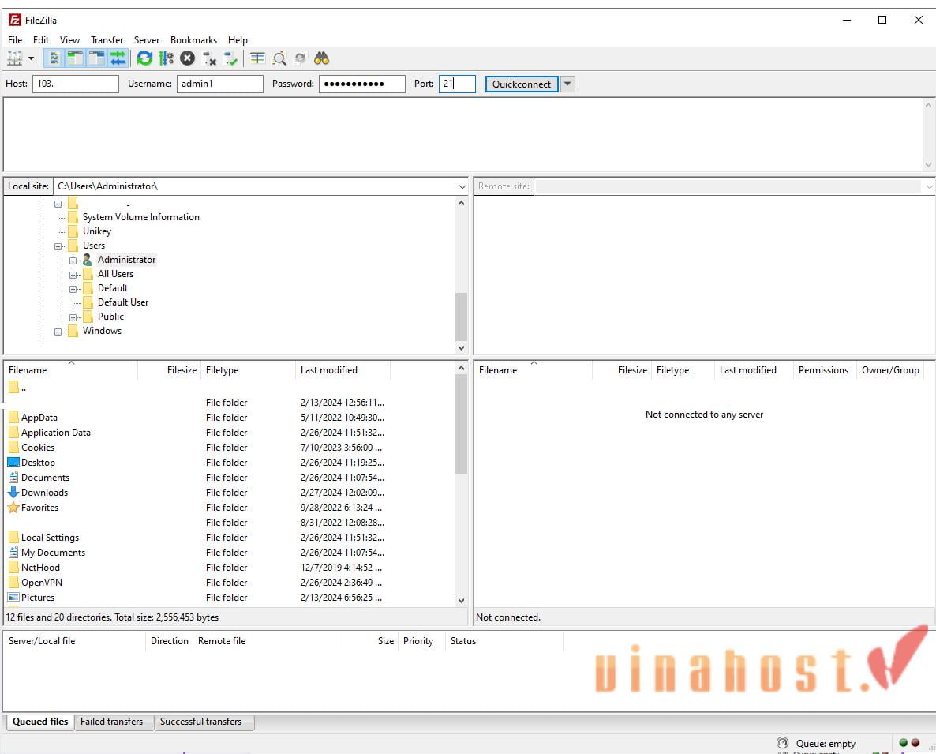The height and width of the screenshot is (754, 936).
Task: Toggle transfer queue display
Action: [x=118, y=58]
